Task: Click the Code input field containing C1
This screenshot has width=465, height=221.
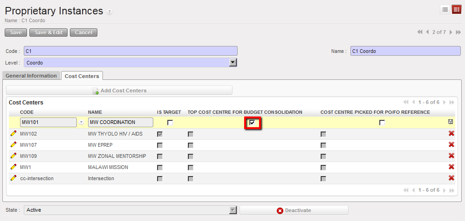Action: [x=130, y=51]
